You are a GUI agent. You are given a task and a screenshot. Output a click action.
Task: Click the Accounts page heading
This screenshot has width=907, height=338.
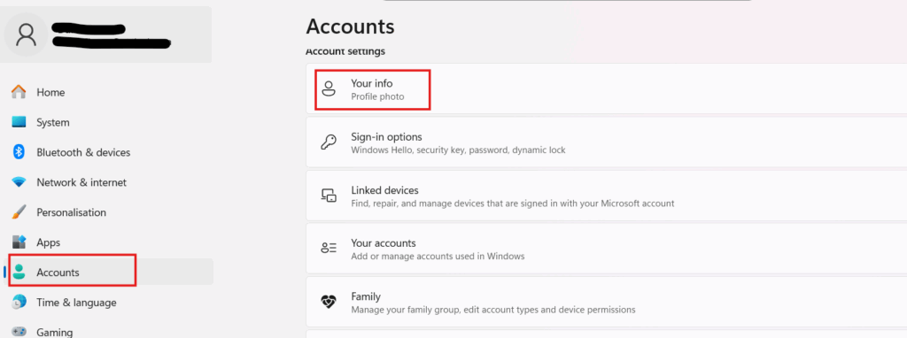point(350,27)
